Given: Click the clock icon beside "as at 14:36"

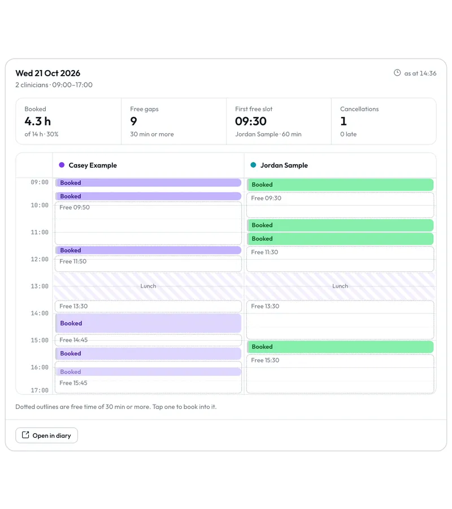Looking at the screenshot, I should [x=397, y=73].
